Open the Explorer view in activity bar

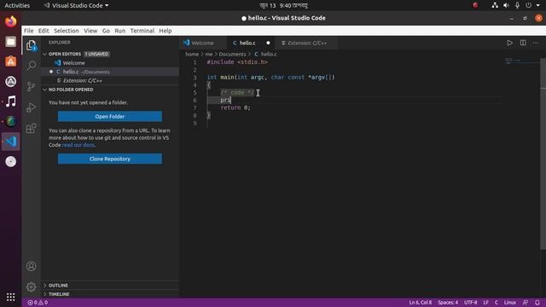(x=31, y=45)
